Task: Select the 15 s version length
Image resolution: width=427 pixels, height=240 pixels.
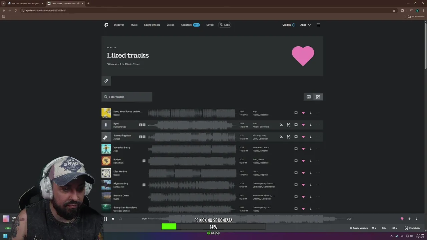Action: point(374,228)
